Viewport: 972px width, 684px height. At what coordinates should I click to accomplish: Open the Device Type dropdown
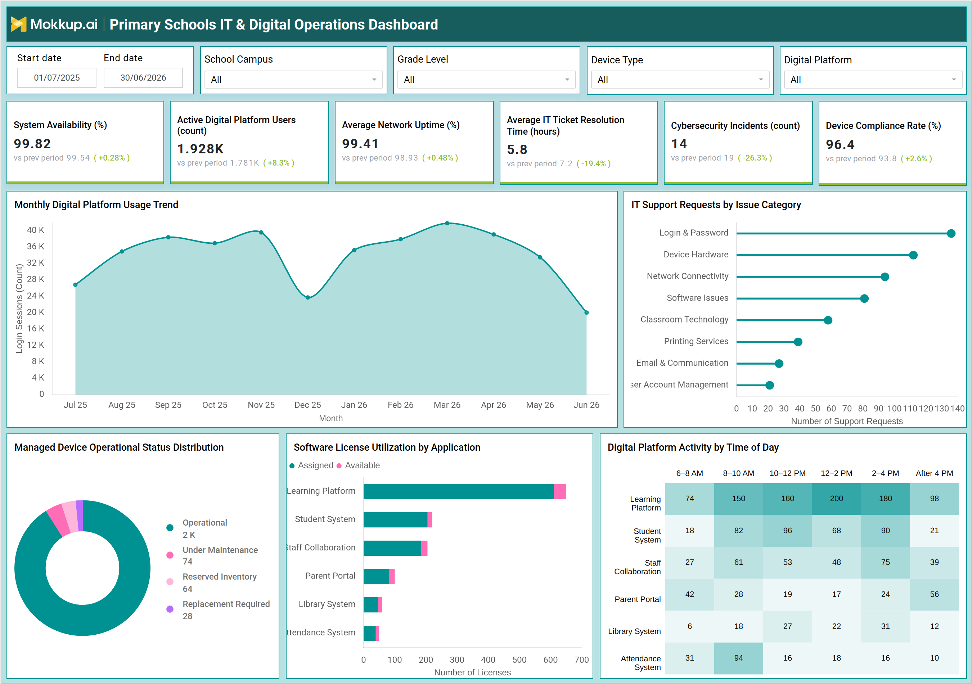pyautogui.click(x=680, y=80)
